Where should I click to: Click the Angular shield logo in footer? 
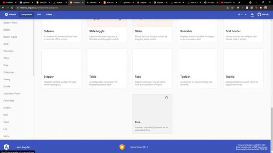pos(6,147)
